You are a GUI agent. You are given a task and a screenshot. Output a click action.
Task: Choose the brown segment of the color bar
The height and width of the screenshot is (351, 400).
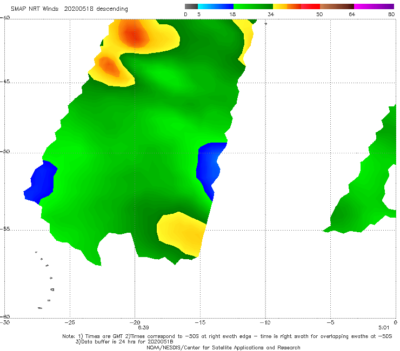point(337,6)
